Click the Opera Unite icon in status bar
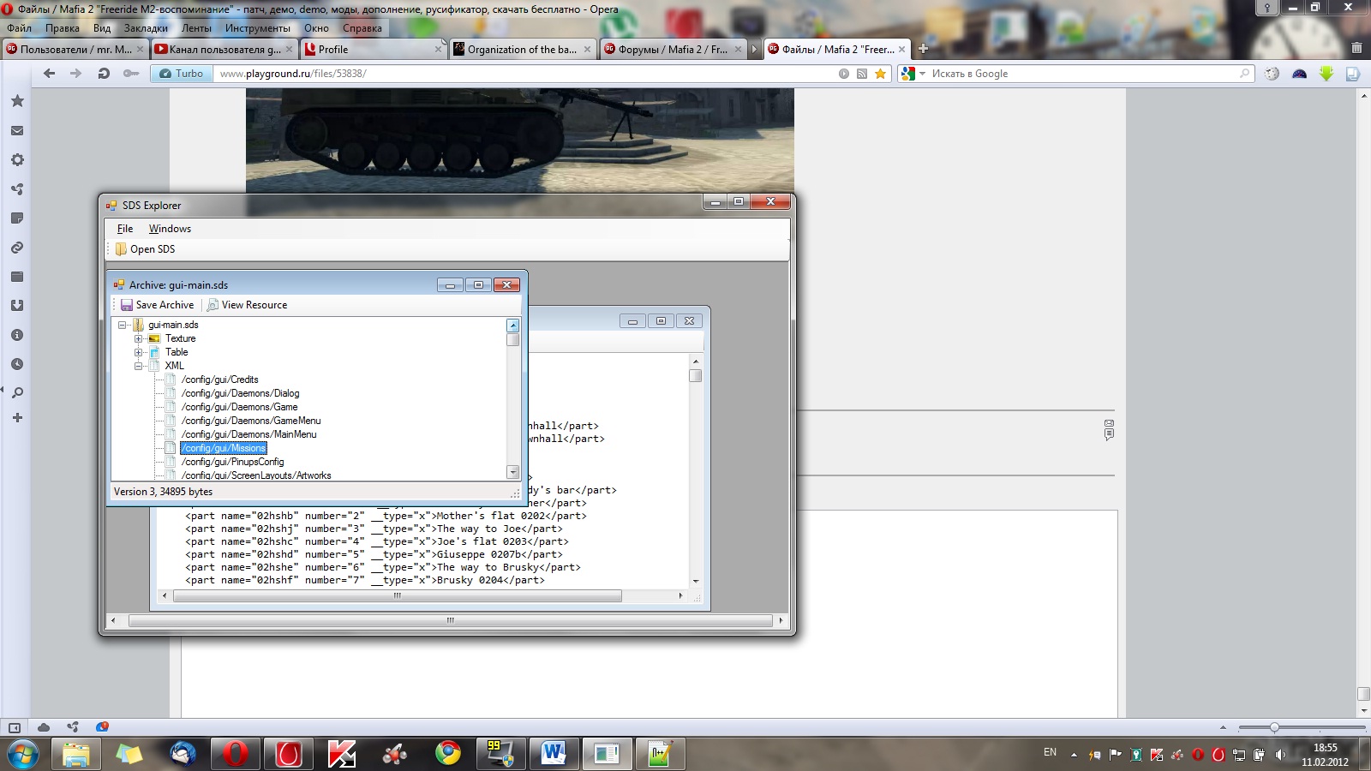 [x=73, y=727]
